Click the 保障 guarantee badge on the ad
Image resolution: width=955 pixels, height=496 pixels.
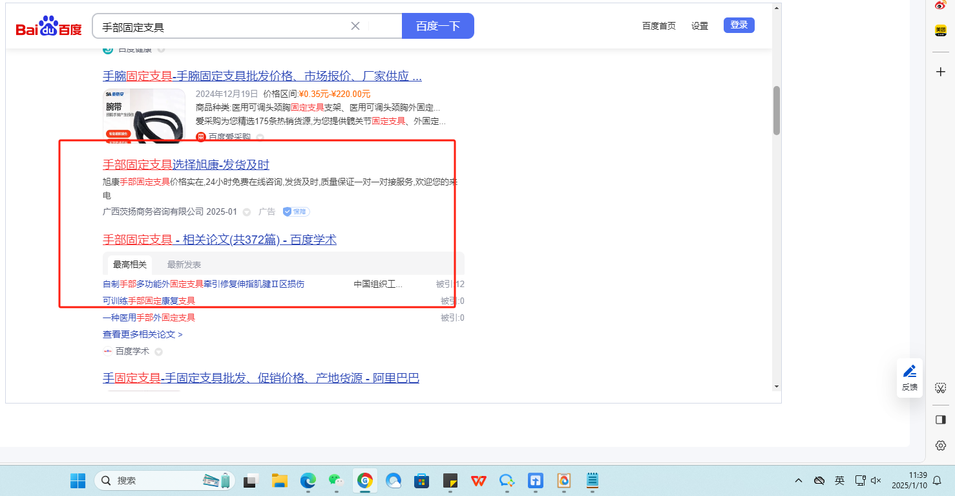coord(296,211)
